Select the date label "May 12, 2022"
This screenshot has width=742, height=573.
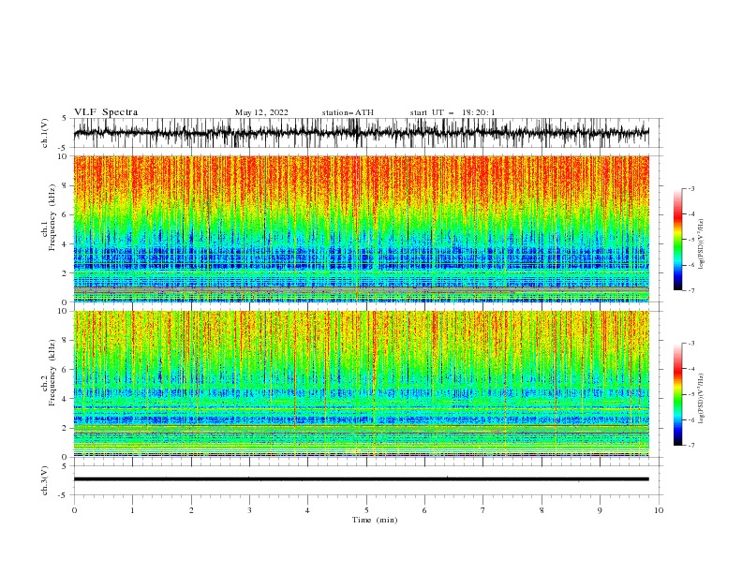261,112
